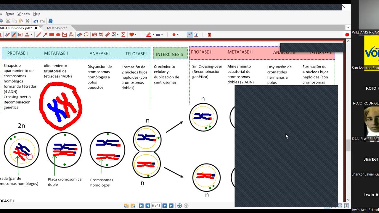Select the dimension measuring tool
Viewport: 379px width, 213px height.
[71, 35]
